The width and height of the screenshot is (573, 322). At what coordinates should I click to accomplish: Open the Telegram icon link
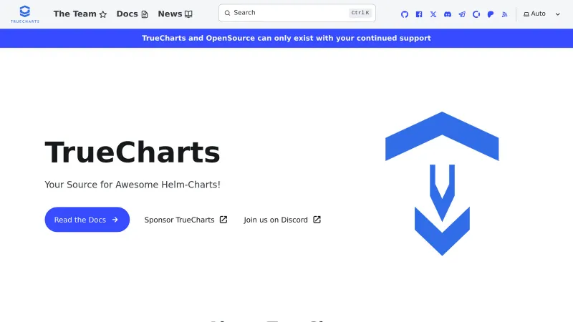click(x=462, y=14)
